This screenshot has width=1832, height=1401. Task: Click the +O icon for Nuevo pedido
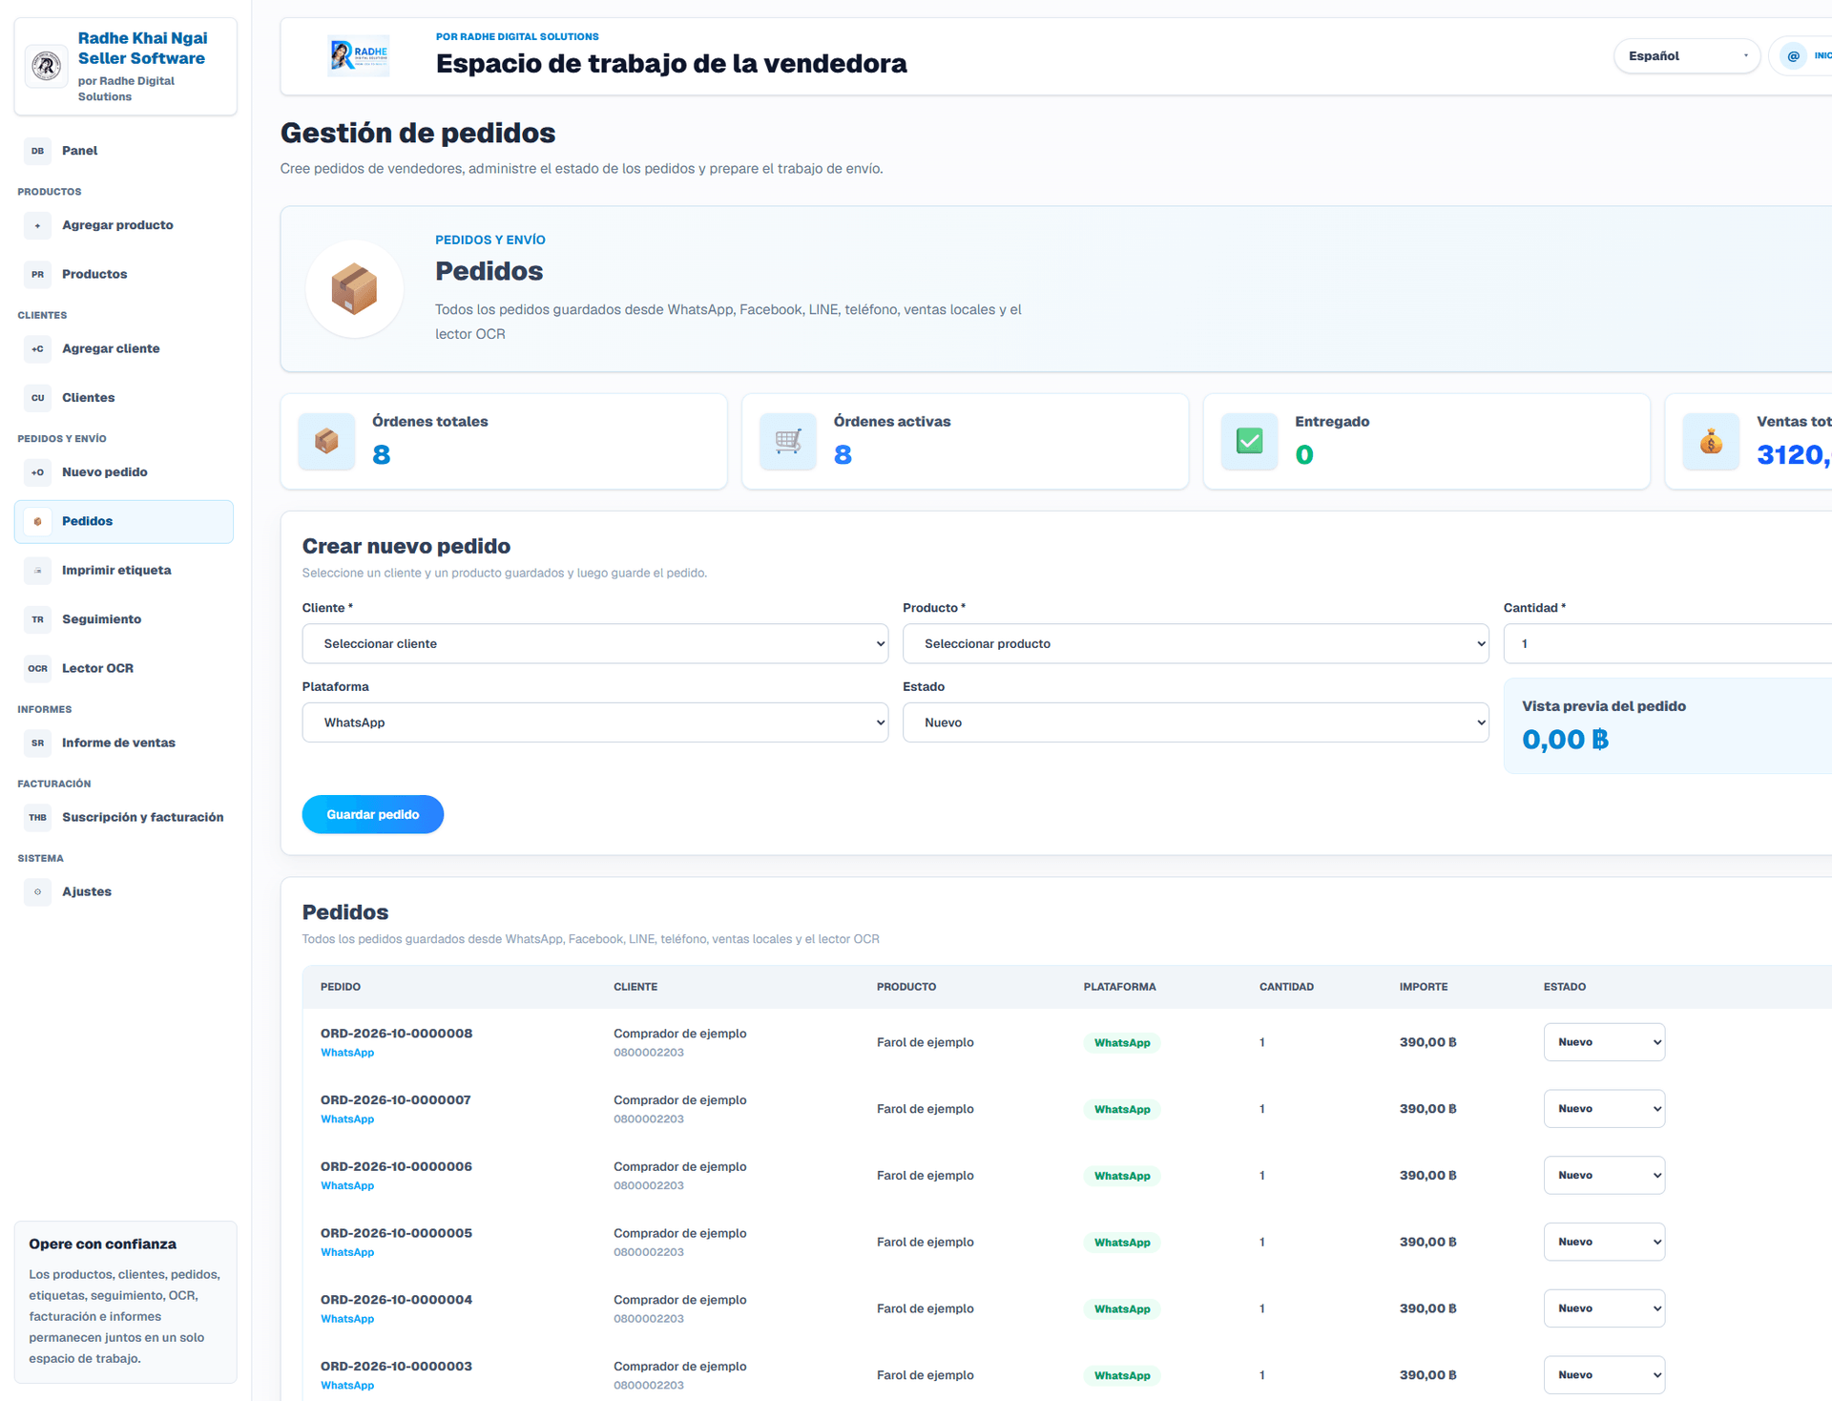(37, 471)
